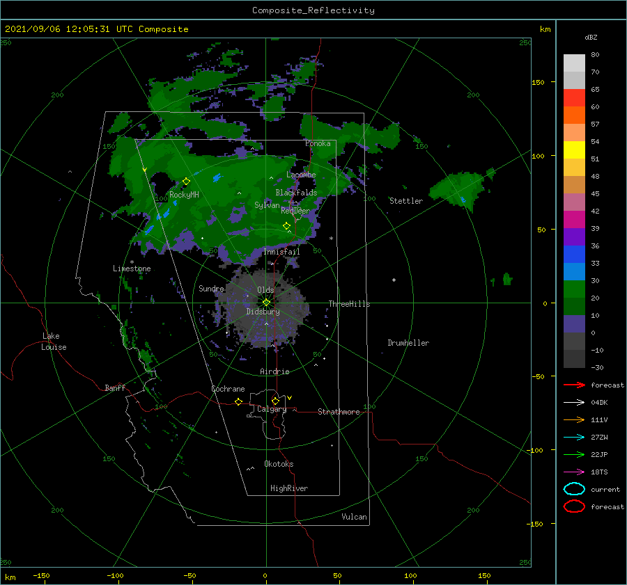Click the Composite_Reflectivity title
The height and width of the screenshot is (585, 627).
(313, 10)
